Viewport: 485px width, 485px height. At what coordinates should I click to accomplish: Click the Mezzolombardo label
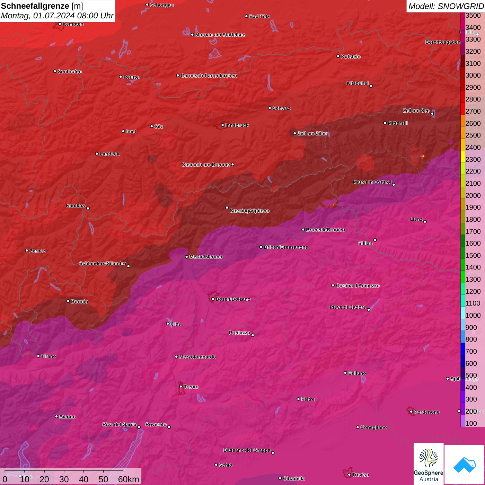pos(197,357)
